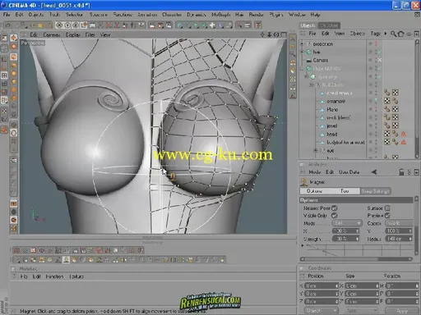The width and height of the screenshot is (421, 315).
Task: Open the Selection menu
Action: pyautogui.click(x=74, y=15)
